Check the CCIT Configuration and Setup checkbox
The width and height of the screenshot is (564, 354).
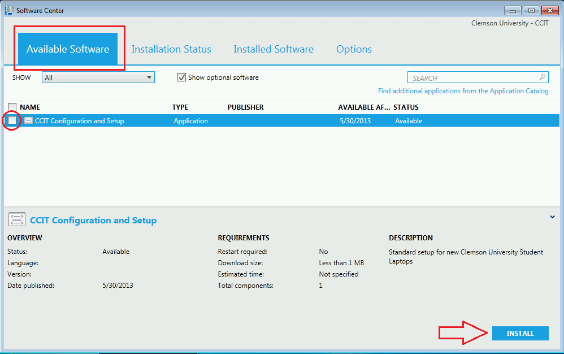click(x=12, y=120)
